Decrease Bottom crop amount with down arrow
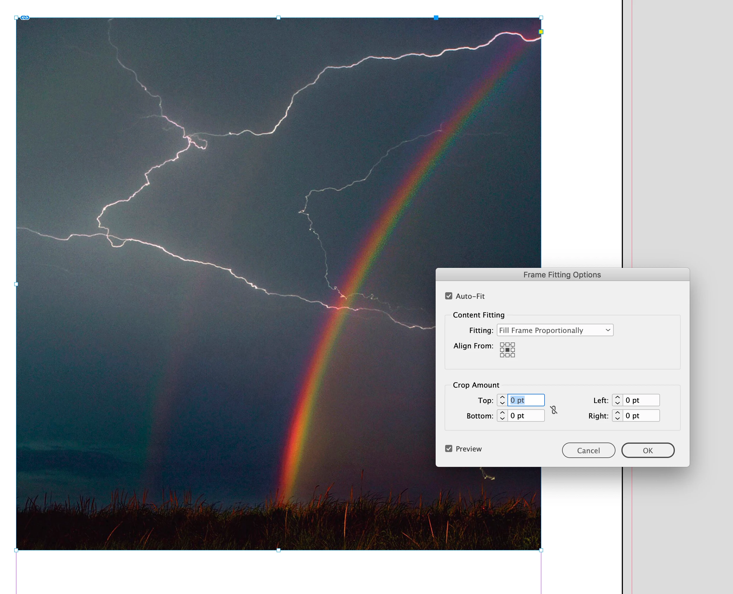Image resolution: width=733 pixels, height=594 pixels. pyautogui.click(x=502, y=418)
